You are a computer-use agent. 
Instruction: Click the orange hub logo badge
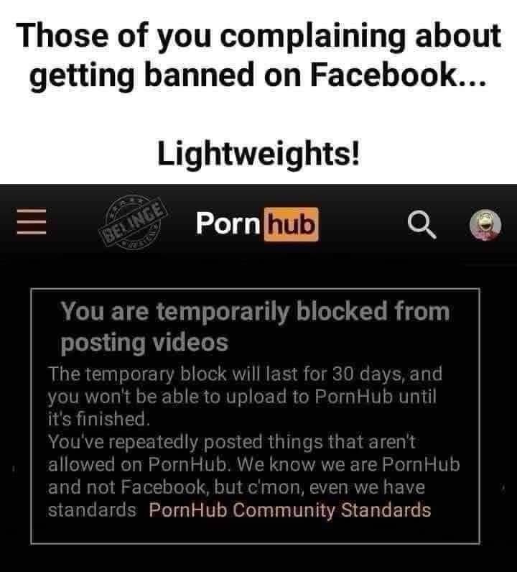291,224
